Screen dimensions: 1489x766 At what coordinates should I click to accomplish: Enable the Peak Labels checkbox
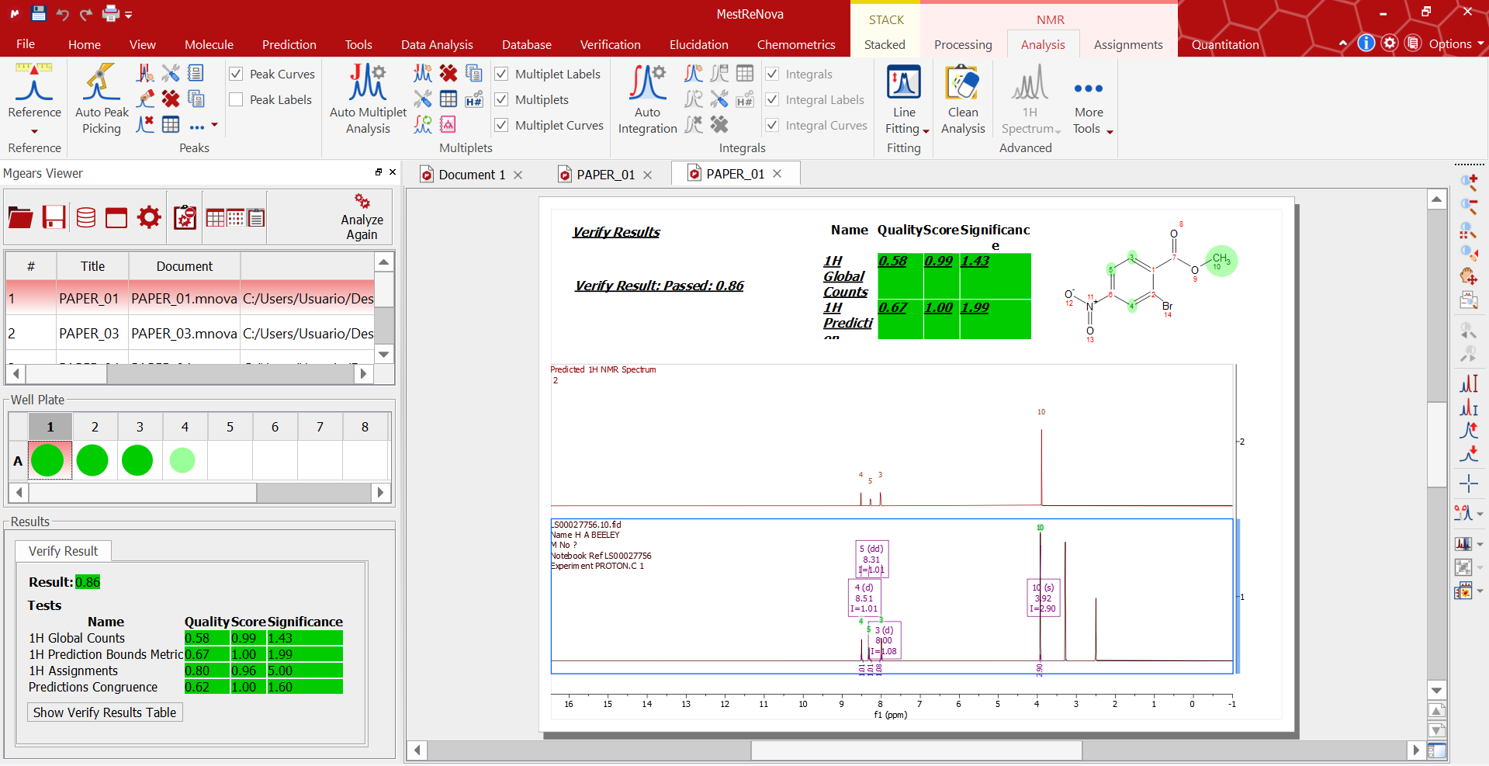coord(237,100)
